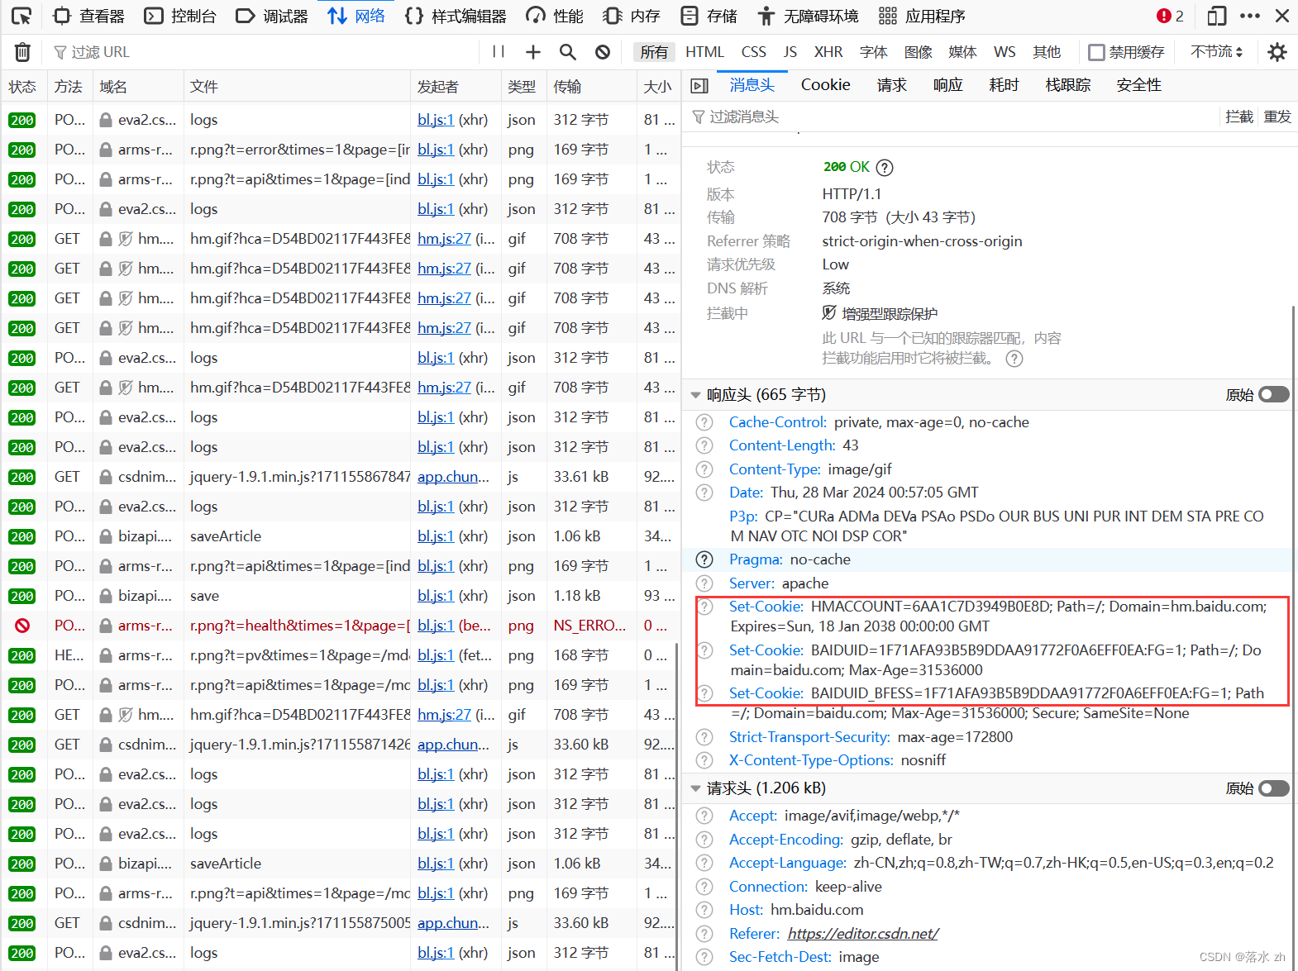Select the bizapi save request row
Image resolution: width=1298 pixels, height=971 pixels.
[341, 596]
